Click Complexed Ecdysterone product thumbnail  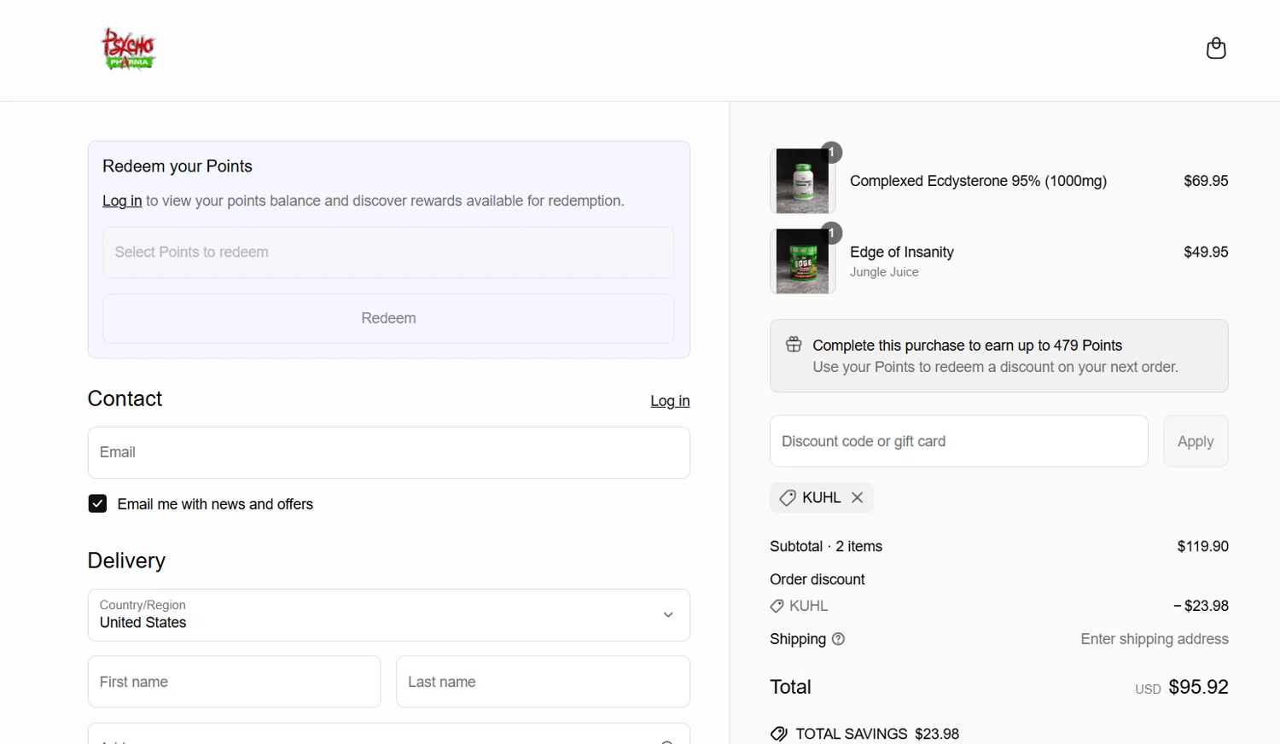pyautogui.click(x=803, y=181)
